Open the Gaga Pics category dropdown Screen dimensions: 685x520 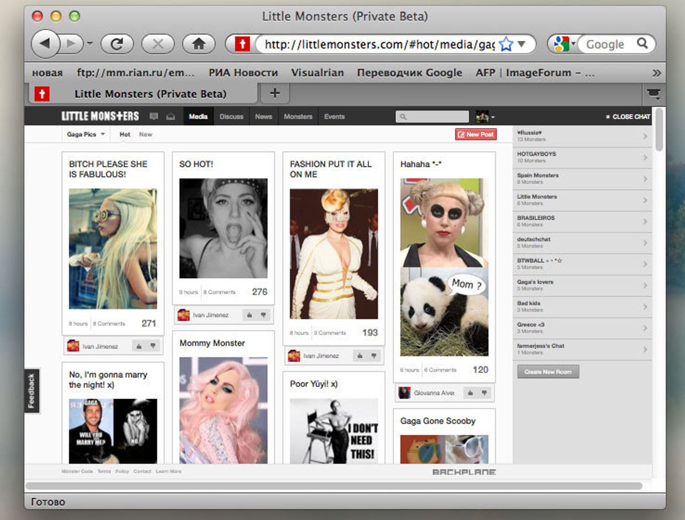point(86,134)
